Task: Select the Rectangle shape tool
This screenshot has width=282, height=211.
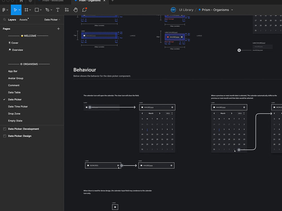Action: point(37,10)
